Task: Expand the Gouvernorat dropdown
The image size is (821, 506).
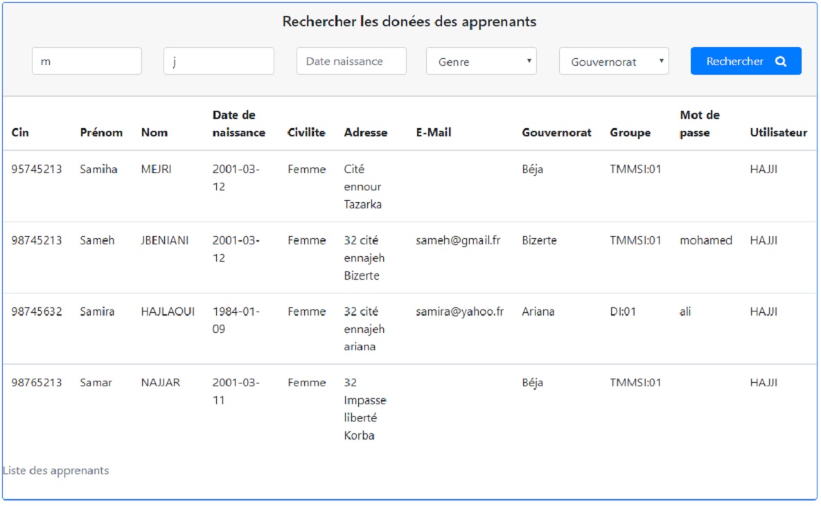Action: 614,62
